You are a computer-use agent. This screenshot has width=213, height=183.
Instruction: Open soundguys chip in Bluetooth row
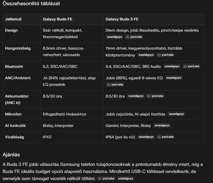172,66
